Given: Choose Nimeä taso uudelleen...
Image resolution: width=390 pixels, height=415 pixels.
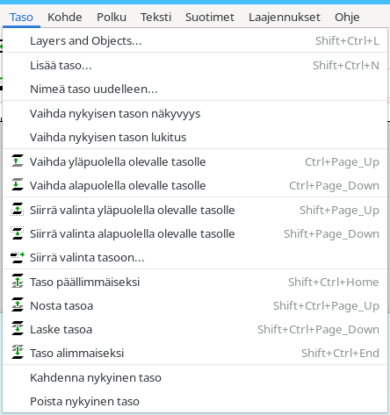Looking at the screenshot, I should coord(195,89).
